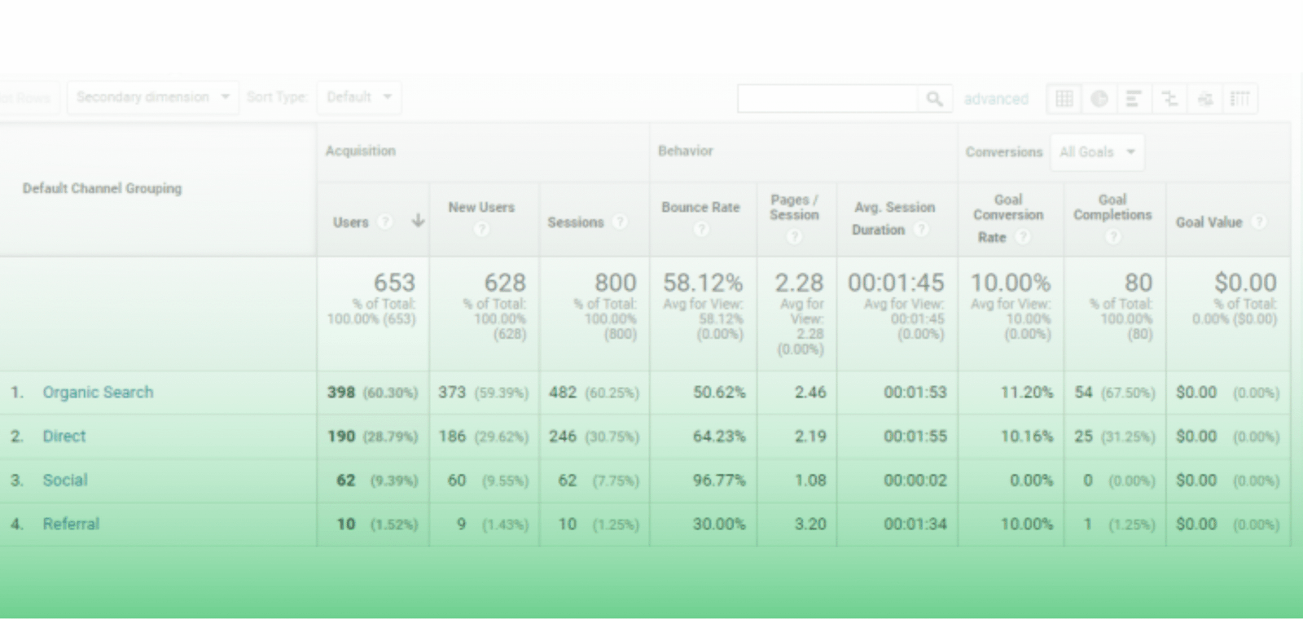Open the All Goals conversions dropdown

coord(1097,152)
